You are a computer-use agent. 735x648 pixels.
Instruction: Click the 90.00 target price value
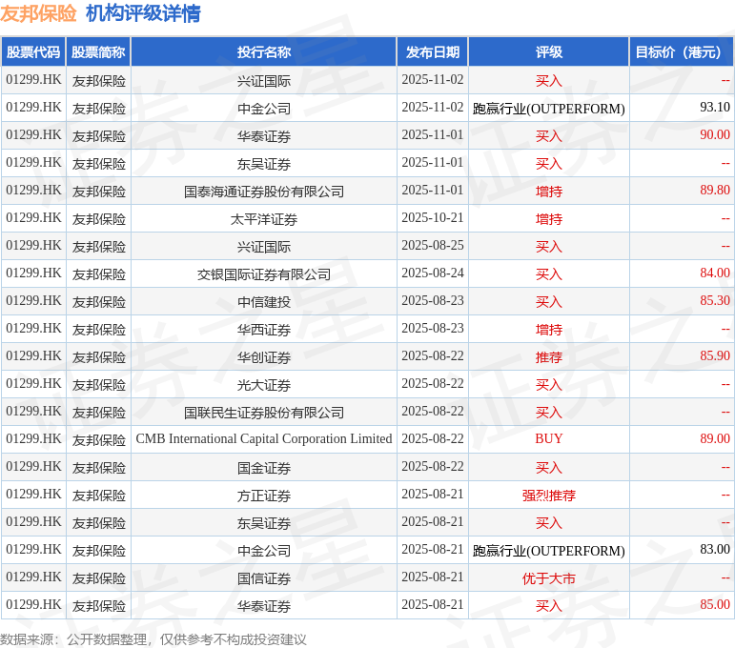coord(715,135)
